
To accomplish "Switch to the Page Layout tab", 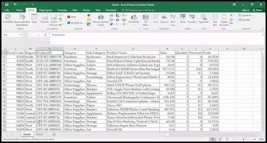I will click(x=46, y=10).
